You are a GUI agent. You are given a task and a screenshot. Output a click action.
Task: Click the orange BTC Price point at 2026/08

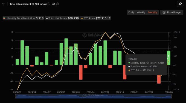169,61
